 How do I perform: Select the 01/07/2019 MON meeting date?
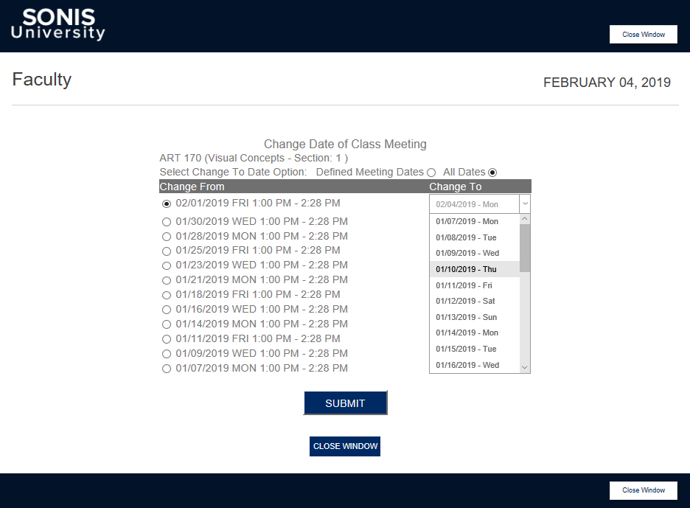click(x=167, y=368)
